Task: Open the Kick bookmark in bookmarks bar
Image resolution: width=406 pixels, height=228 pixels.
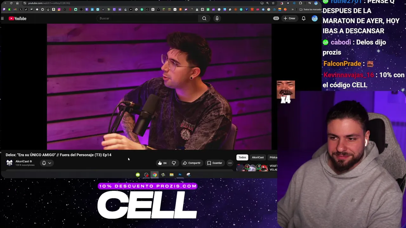Action: (x=10, y=9)
